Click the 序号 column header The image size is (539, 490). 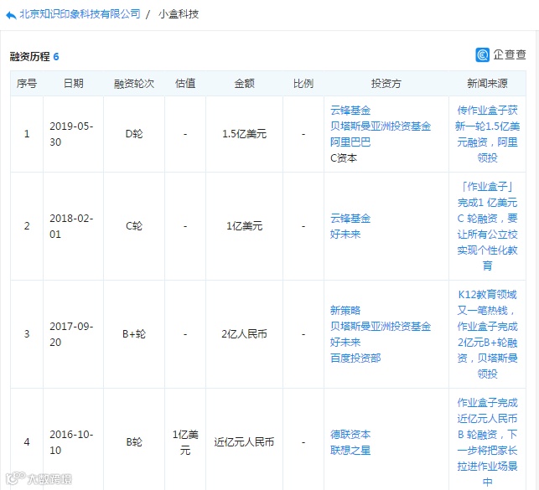[x=27, y=84]
